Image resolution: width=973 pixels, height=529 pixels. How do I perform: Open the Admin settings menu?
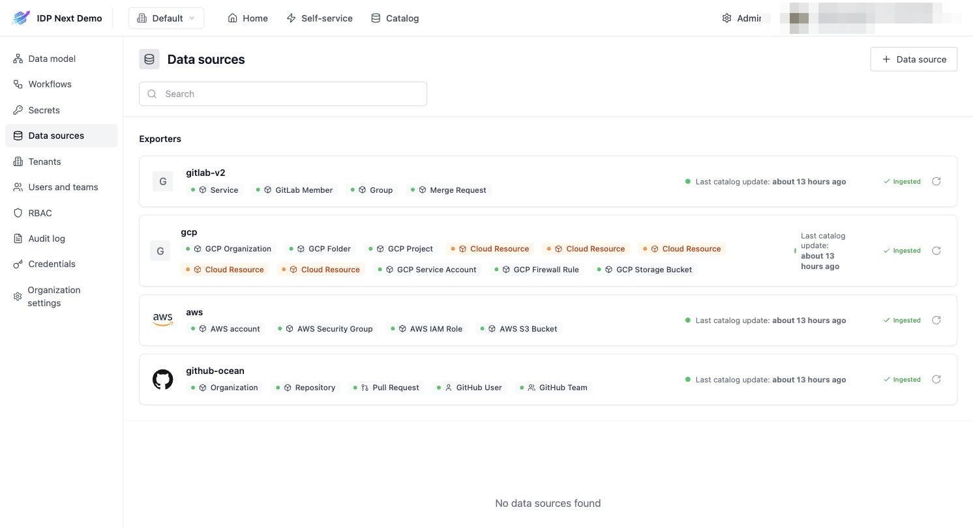742,18
